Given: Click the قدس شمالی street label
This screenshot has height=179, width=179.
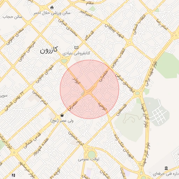Looking at the screenshot, I should coord(32,141).
